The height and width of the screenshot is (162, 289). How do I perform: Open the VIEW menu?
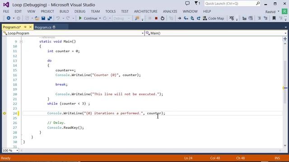coord(31,11)
